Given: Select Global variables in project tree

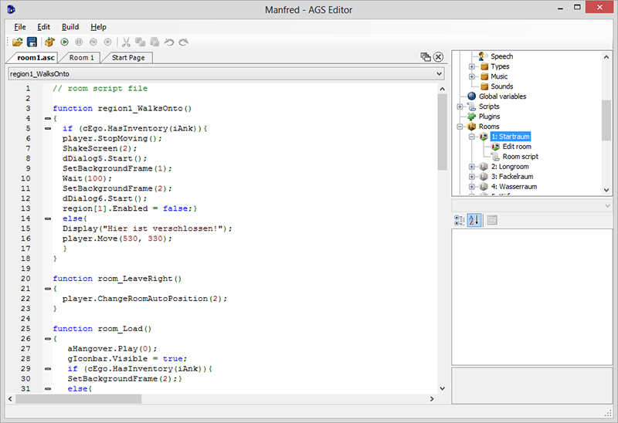Looking at the screenshot, I should click(502, 96).
